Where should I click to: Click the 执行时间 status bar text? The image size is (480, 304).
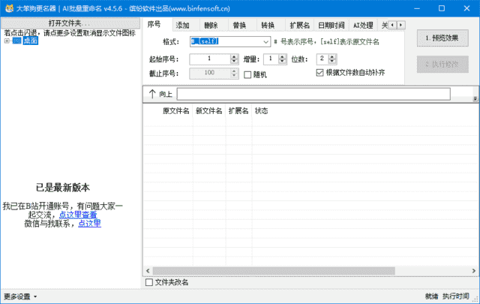(x=456, y=296)
